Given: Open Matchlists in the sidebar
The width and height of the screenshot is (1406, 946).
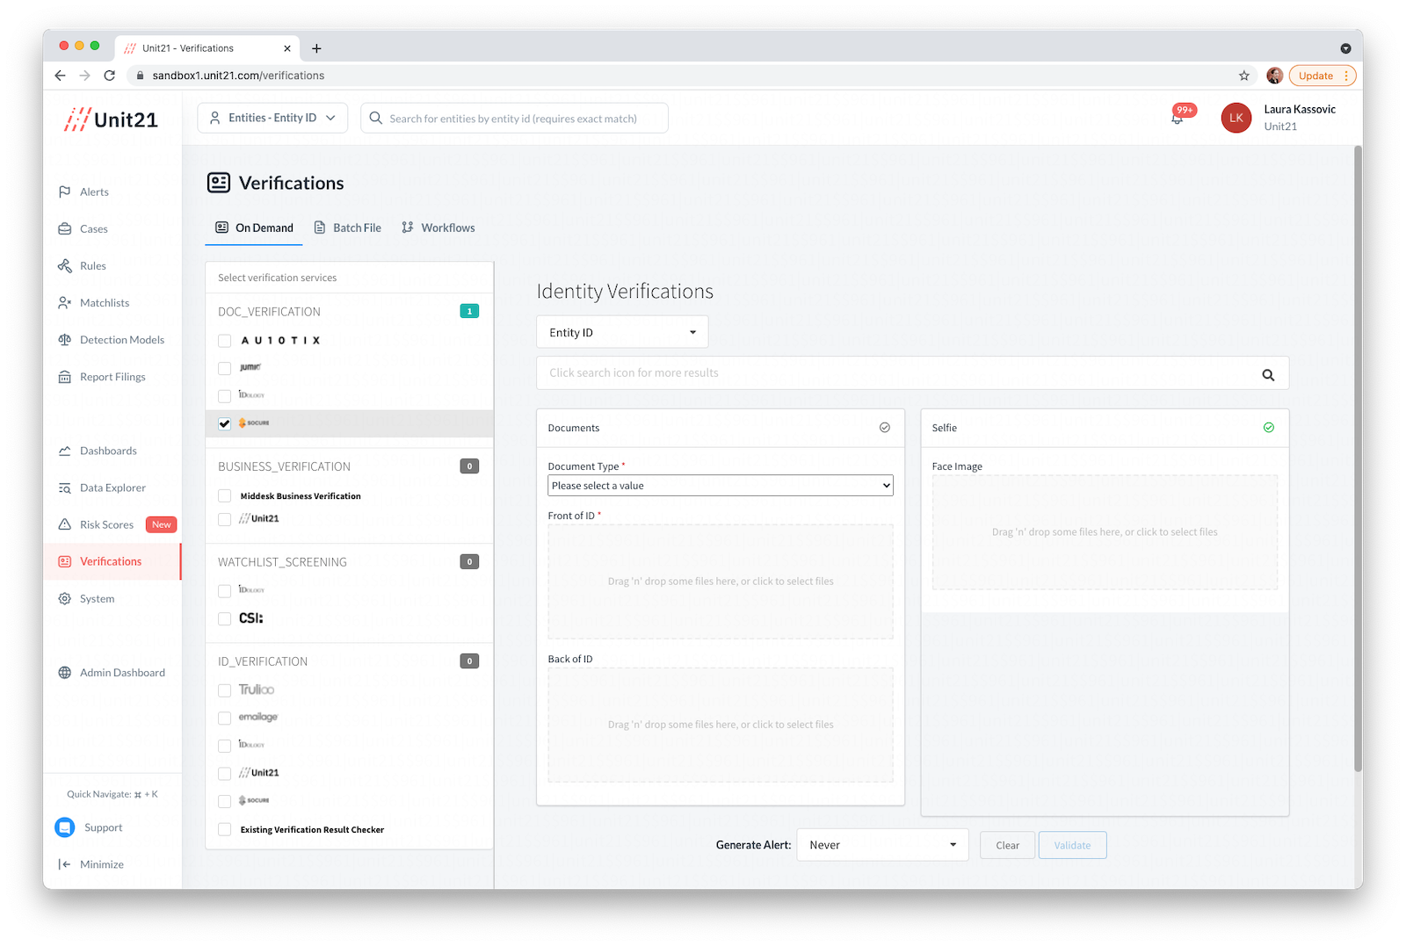Looking at the screenshot, I should pos(104,302).
